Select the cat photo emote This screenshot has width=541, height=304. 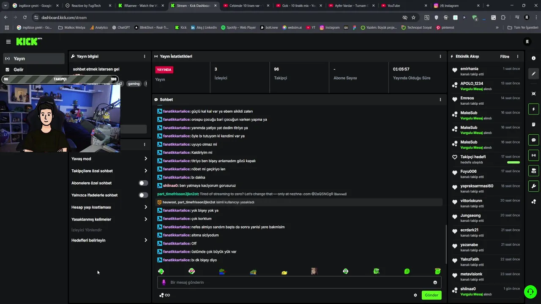(x=314, y=271)
